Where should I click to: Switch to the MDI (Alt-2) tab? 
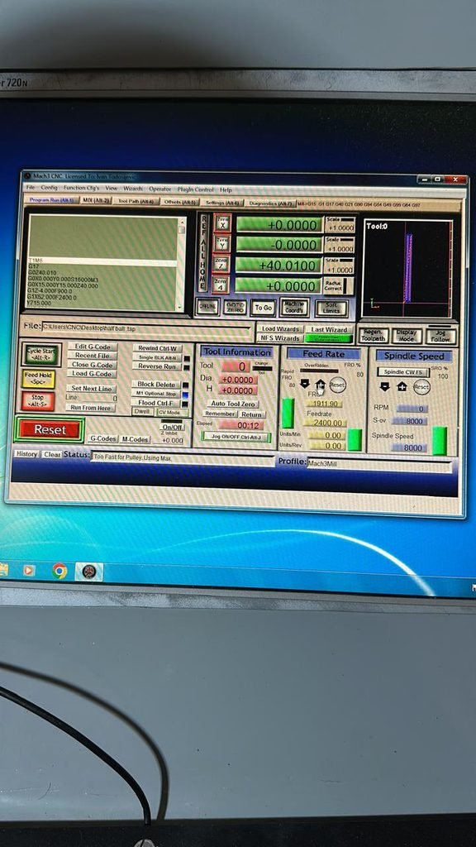(96, 200)
